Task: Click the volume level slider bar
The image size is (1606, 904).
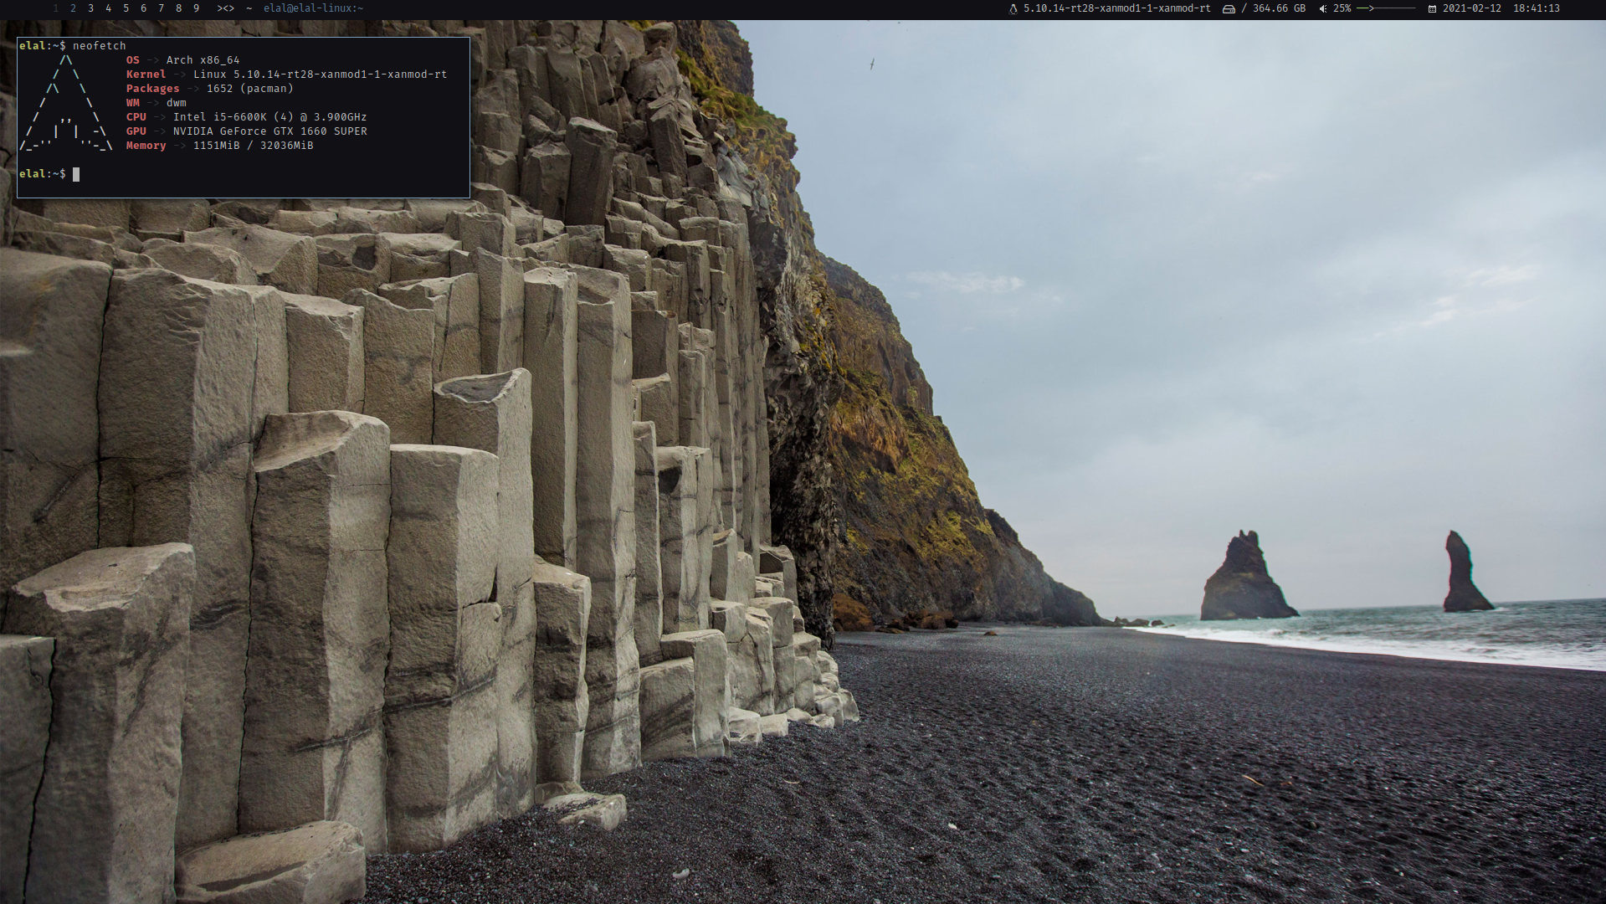Action: click(x=1386, y=8)
